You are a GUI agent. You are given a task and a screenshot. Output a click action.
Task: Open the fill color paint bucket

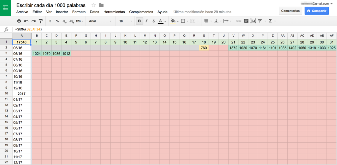173,21
